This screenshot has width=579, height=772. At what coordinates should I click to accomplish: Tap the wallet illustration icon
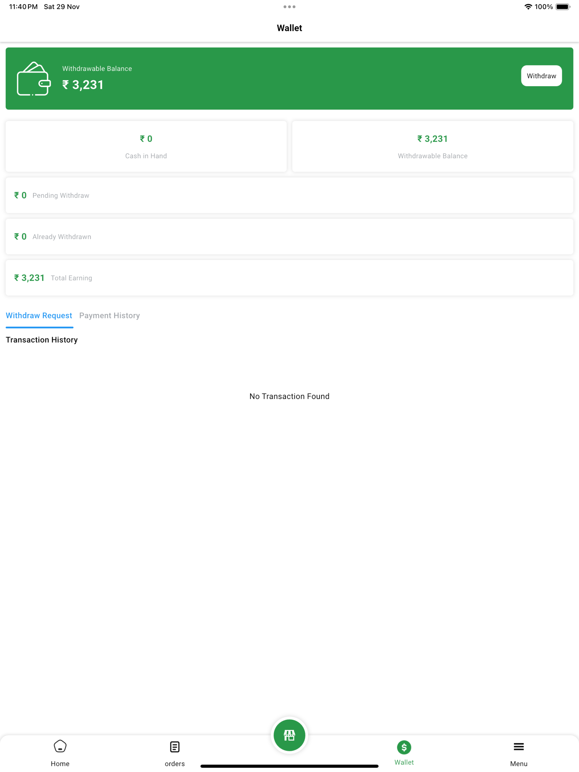click(x=33, y=79)
